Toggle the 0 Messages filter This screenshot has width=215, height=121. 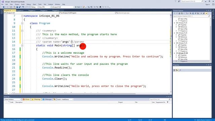click(x=47, y=99)
